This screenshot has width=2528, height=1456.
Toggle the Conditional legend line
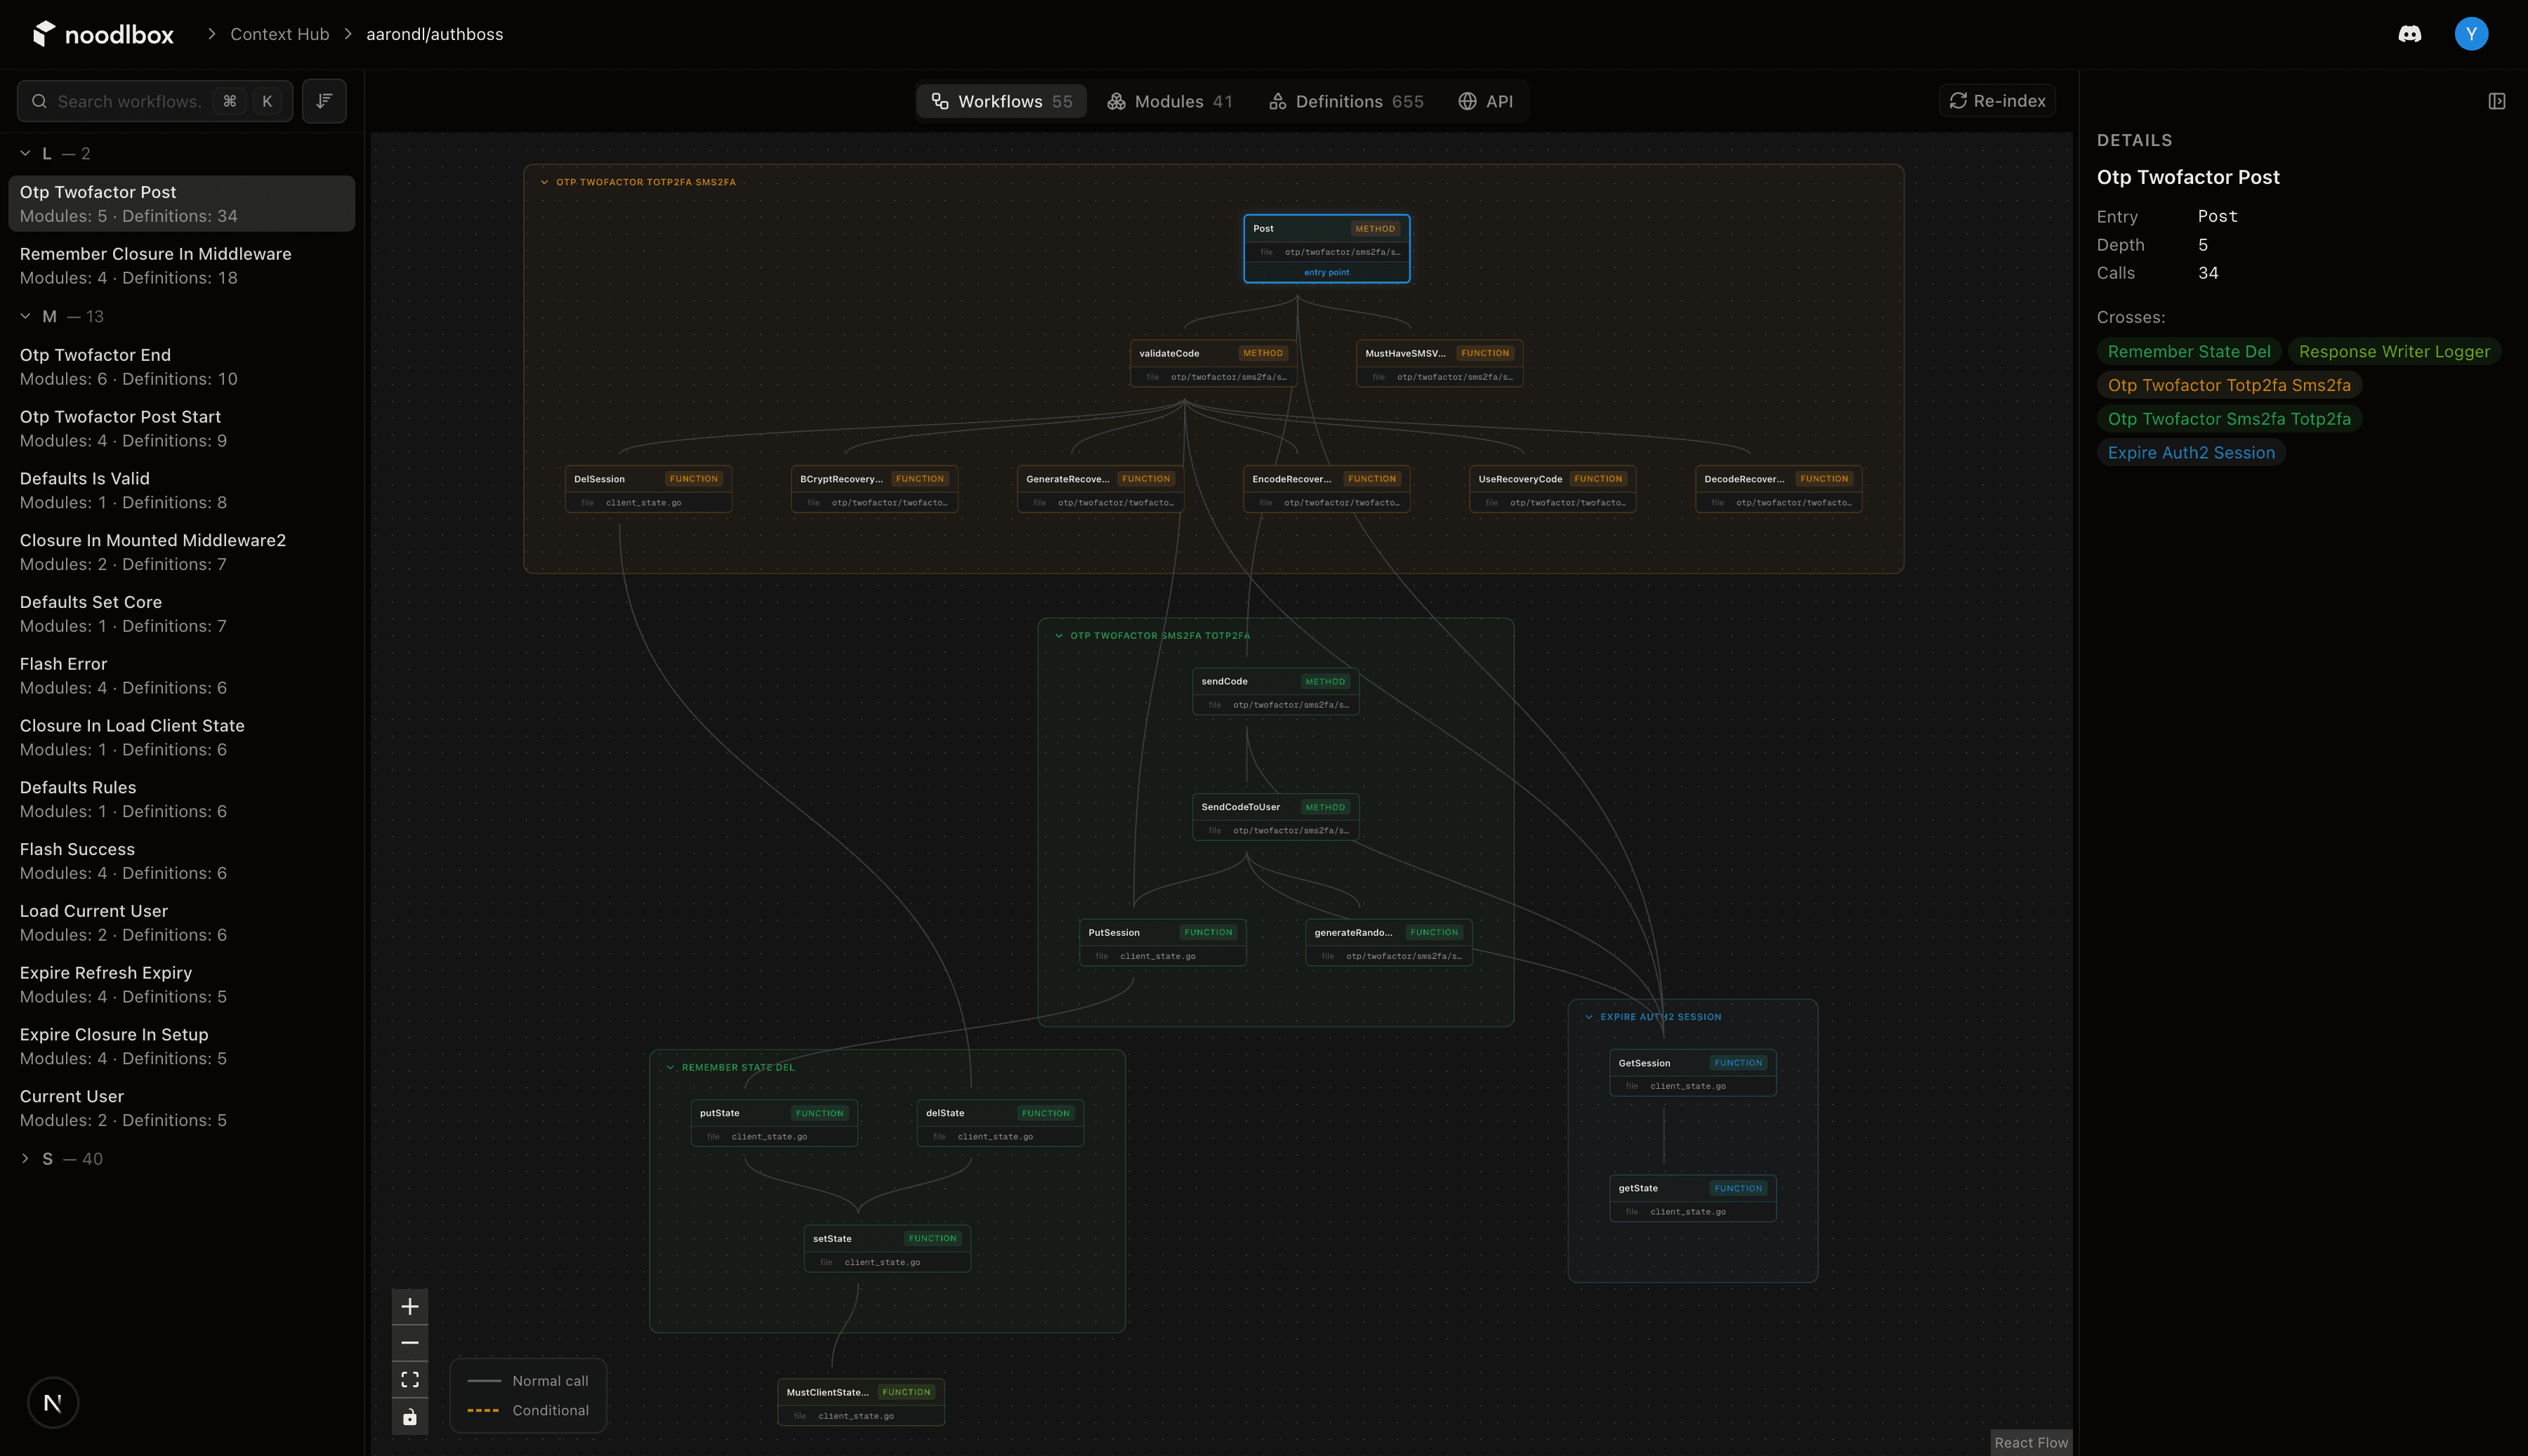pyautogui.click(x=484, y=1410)
